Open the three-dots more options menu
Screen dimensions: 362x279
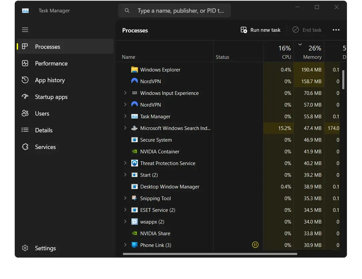tap(336, 30)
